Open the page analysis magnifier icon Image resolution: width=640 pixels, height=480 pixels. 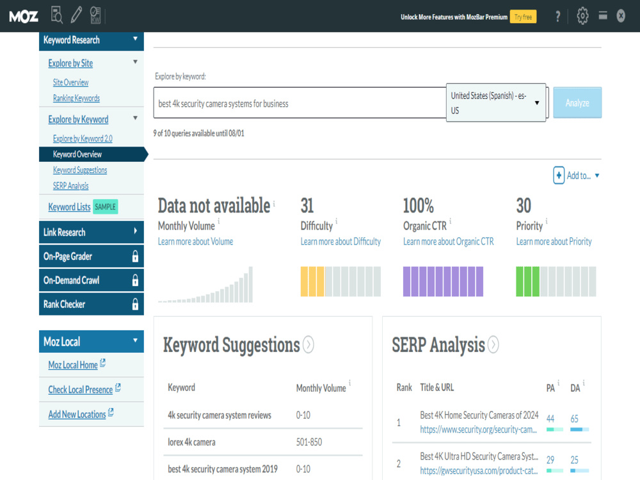[x=57, y=15]
